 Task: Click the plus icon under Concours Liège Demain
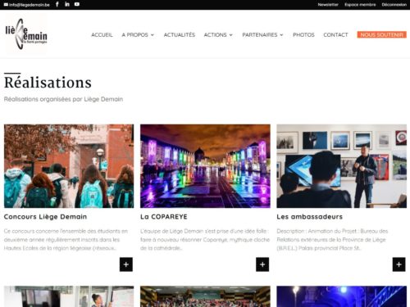[126, 264]
